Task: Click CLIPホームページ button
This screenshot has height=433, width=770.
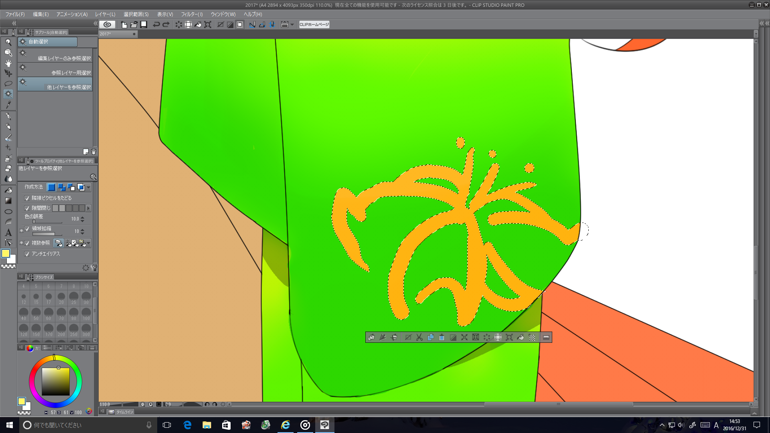Action: coord(314,24)
